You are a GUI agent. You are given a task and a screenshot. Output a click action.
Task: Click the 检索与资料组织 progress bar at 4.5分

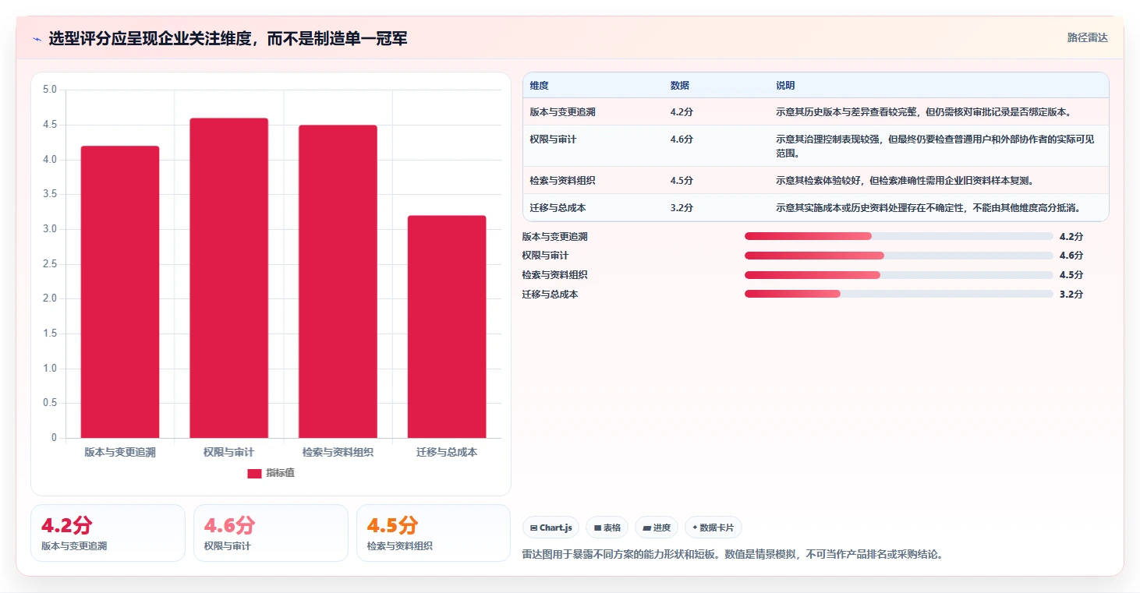pyautogui.click(x=899, y=274)
